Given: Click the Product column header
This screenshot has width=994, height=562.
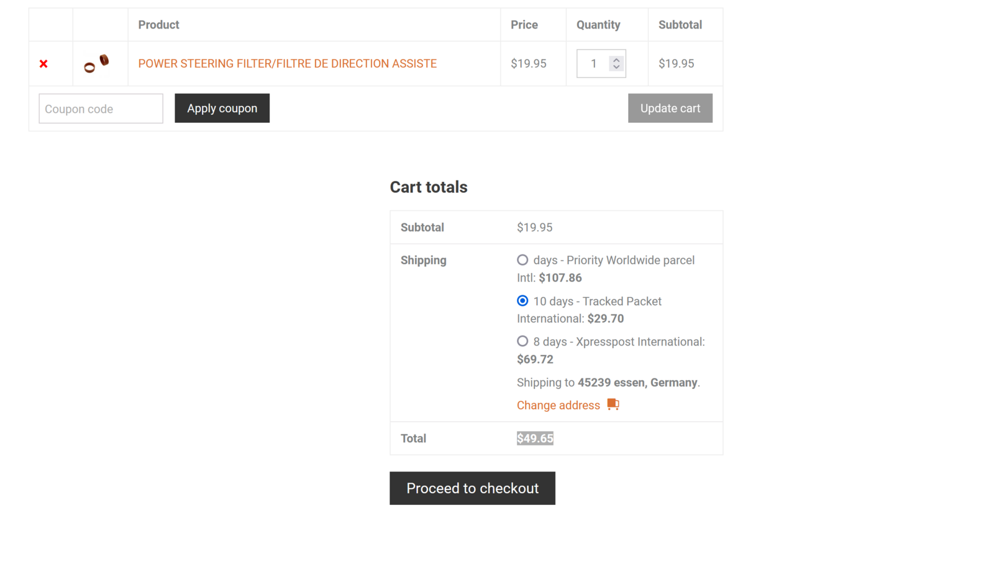Looking at the screenshot, I should tap(158, 25).
